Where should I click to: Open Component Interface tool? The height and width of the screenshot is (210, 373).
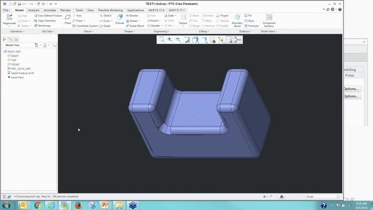pos(269,20)
